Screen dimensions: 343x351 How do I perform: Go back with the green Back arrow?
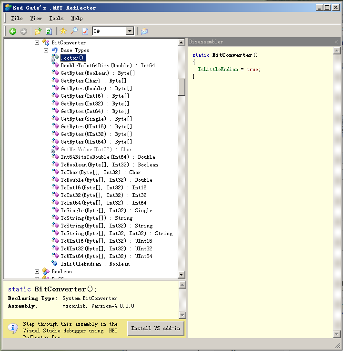point(13,31)
